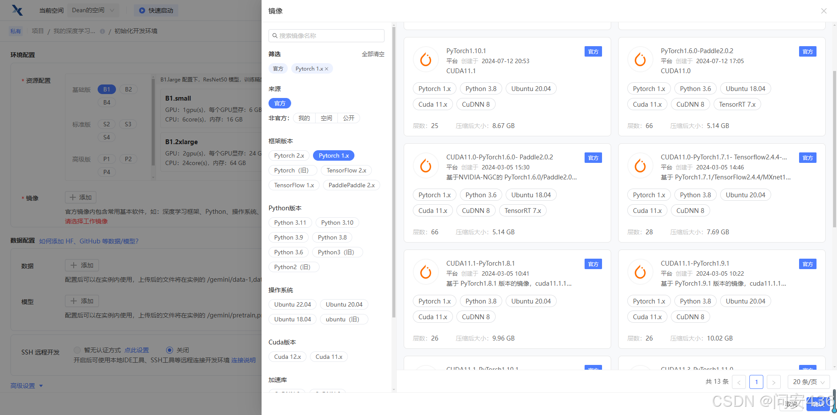Toggle the 官方 source filter
The image size is (837, 415).
pyautogui.click(x=280, y=103)
